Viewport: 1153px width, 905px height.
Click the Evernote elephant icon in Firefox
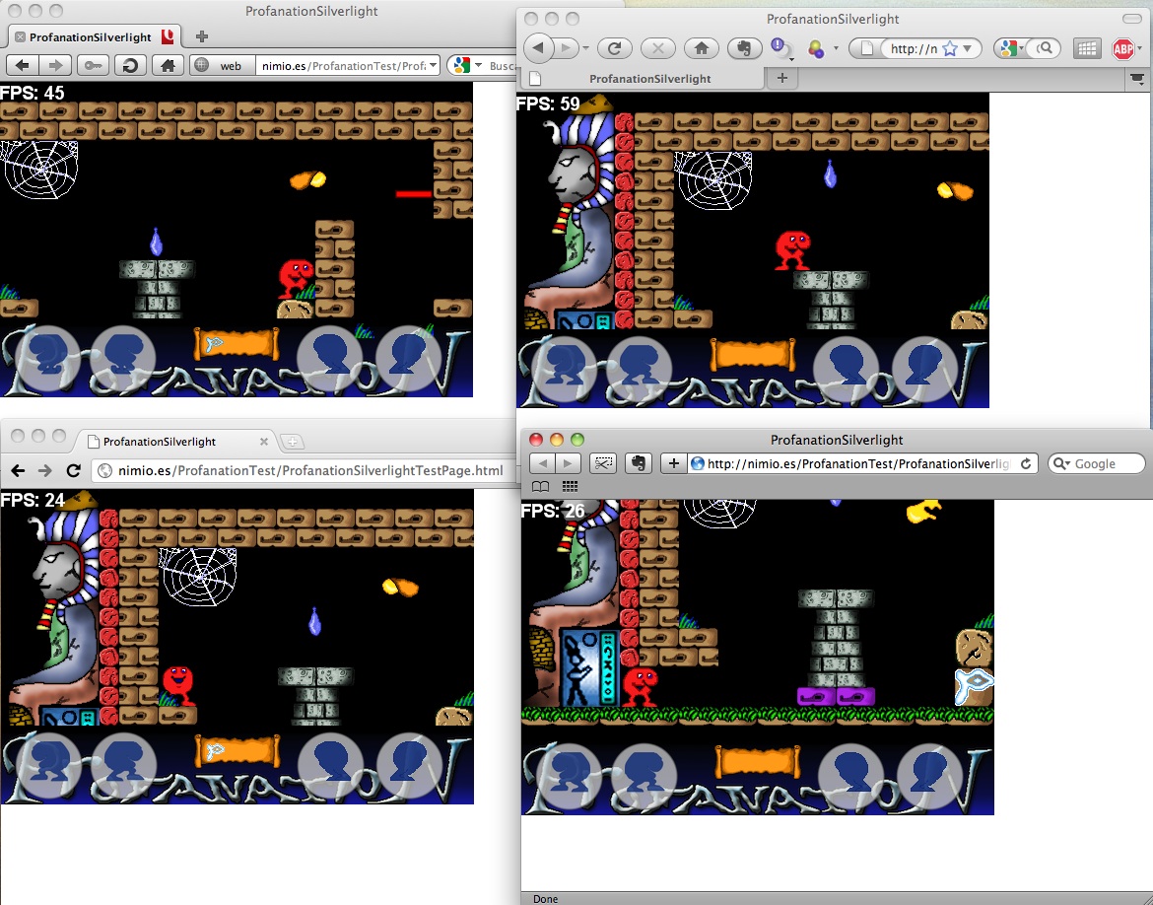[x=745, y=48]
